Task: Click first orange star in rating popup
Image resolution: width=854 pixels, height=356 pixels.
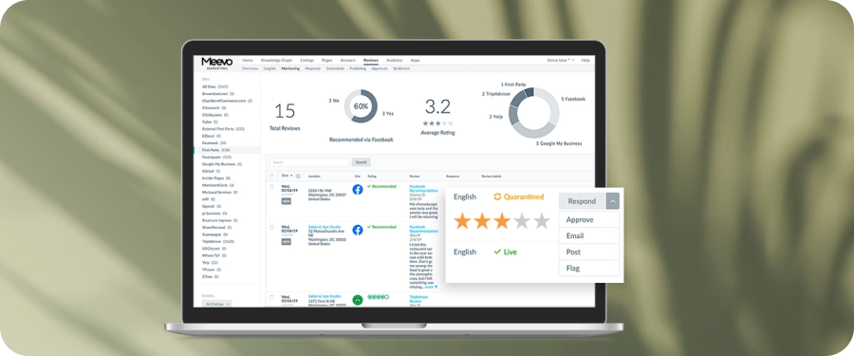Action: point(462,221)
